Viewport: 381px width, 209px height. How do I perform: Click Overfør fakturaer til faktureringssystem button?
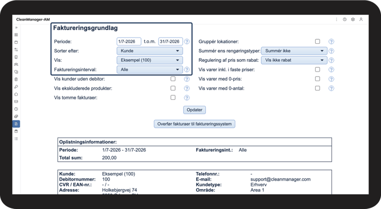(x=194, y=124)
